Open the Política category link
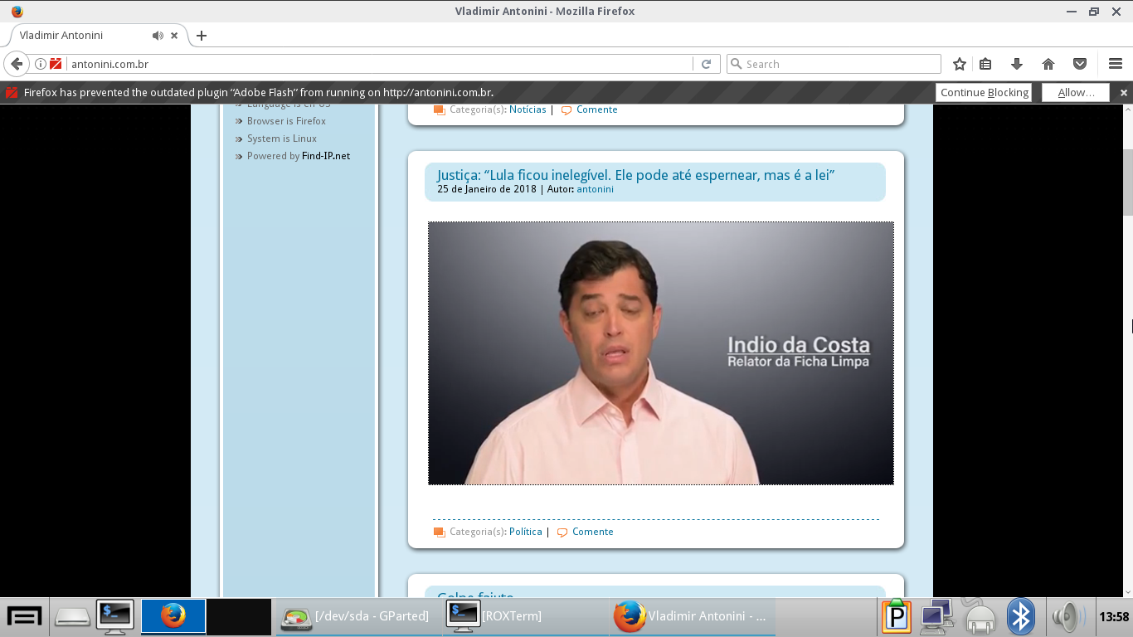The height and width of the screenshot is (637, 1133). tap(526, 532)
